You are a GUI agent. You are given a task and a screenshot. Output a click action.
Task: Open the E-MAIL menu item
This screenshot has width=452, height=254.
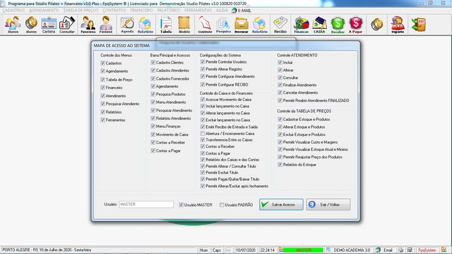[x=241, y=10]
